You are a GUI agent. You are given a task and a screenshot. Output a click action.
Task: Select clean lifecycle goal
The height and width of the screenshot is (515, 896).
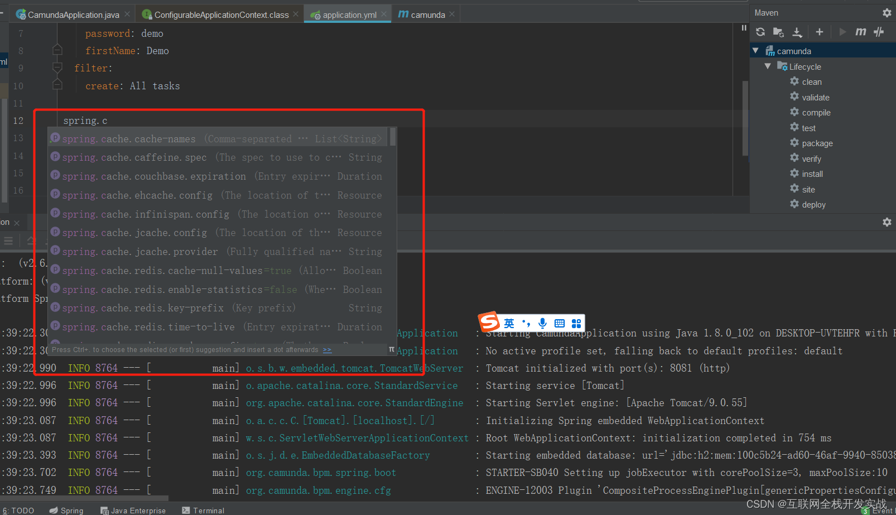(806, 82)
